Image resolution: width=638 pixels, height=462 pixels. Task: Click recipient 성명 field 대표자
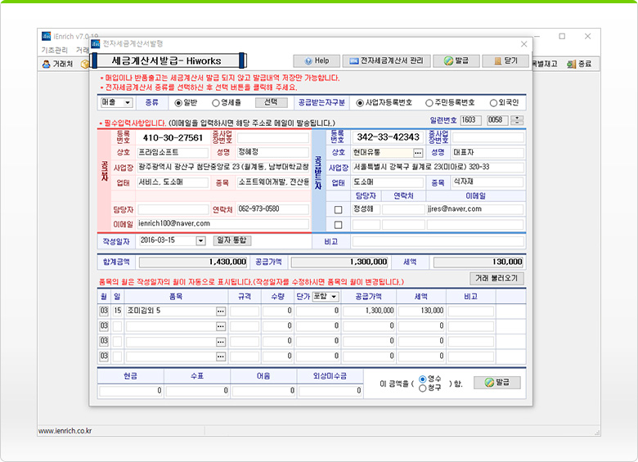(487, 153)
